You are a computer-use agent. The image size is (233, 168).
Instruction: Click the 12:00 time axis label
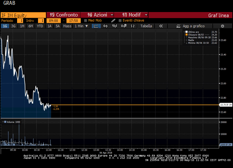click(x=72, y=150)
